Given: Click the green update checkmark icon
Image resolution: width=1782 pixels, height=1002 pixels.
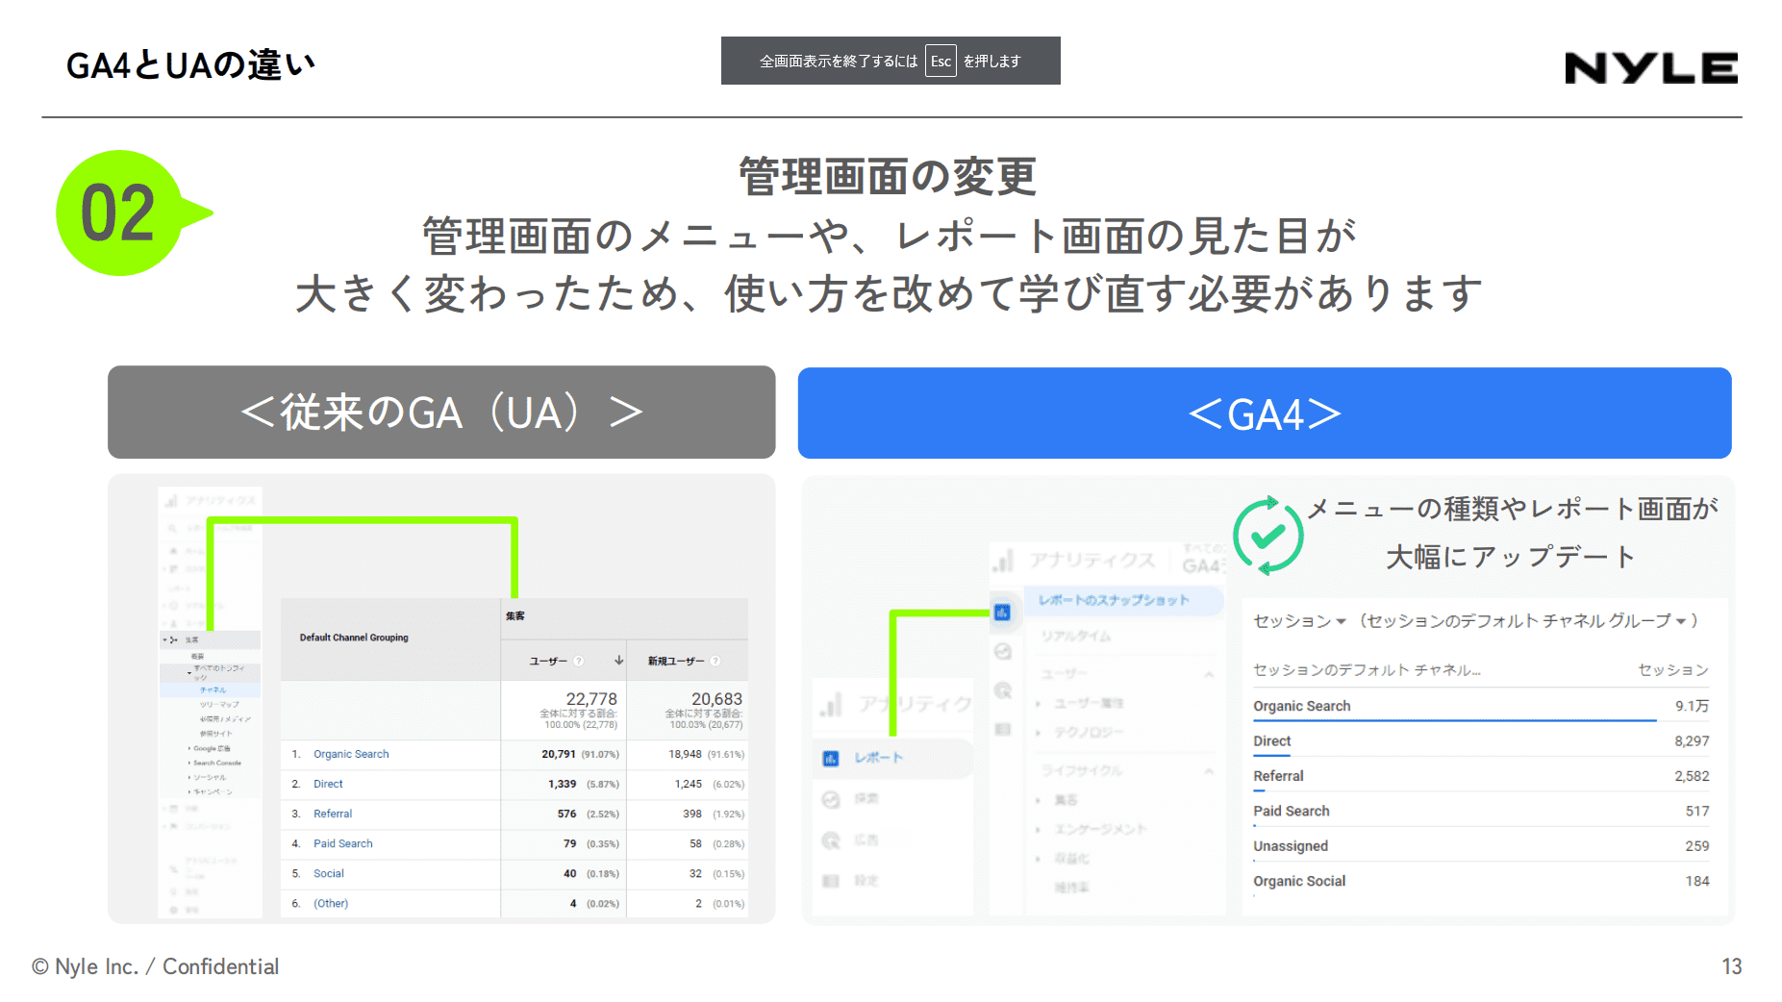Looking at the screenshot, I should click(x=1268, y=536).
